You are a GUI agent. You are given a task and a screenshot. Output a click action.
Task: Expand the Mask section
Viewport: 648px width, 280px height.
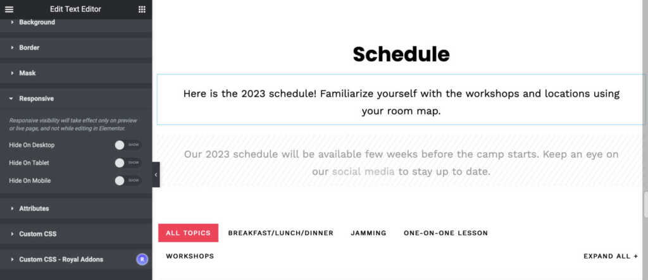[76, 73]
